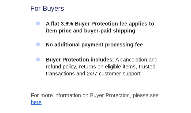The height and width of the screenshot is (113, 191).
Task: Click the bold "Buyer Protection includes:" label
Action: 80,60
